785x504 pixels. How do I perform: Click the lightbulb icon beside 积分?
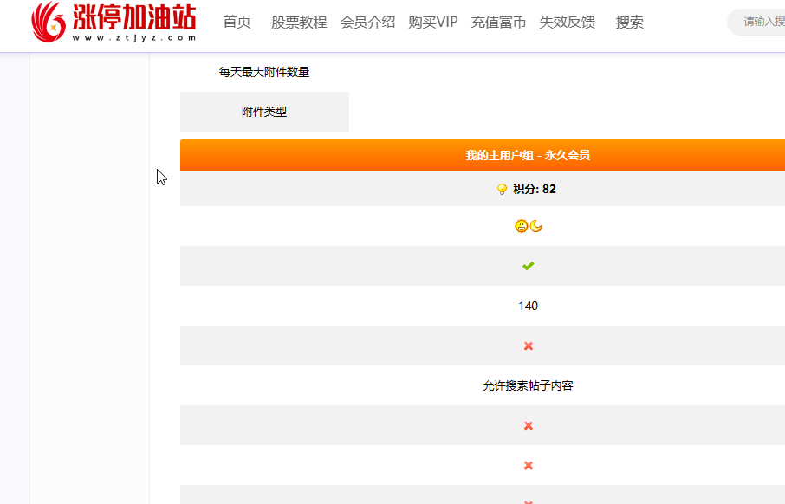[502, 189]
